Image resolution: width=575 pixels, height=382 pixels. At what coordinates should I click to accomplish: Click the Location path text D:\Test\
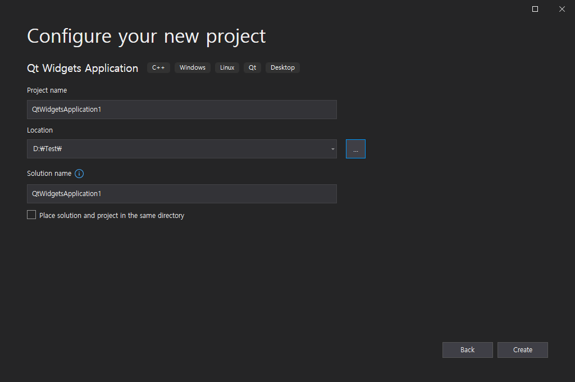tap(47, 149)
